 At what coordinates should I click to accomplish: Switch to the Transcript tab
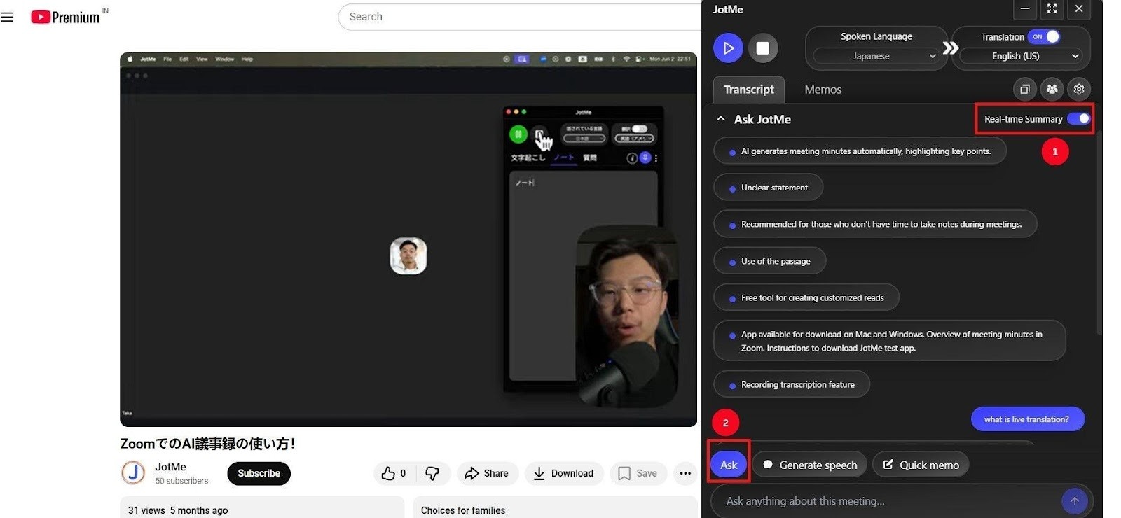click(x=749, y=90)
